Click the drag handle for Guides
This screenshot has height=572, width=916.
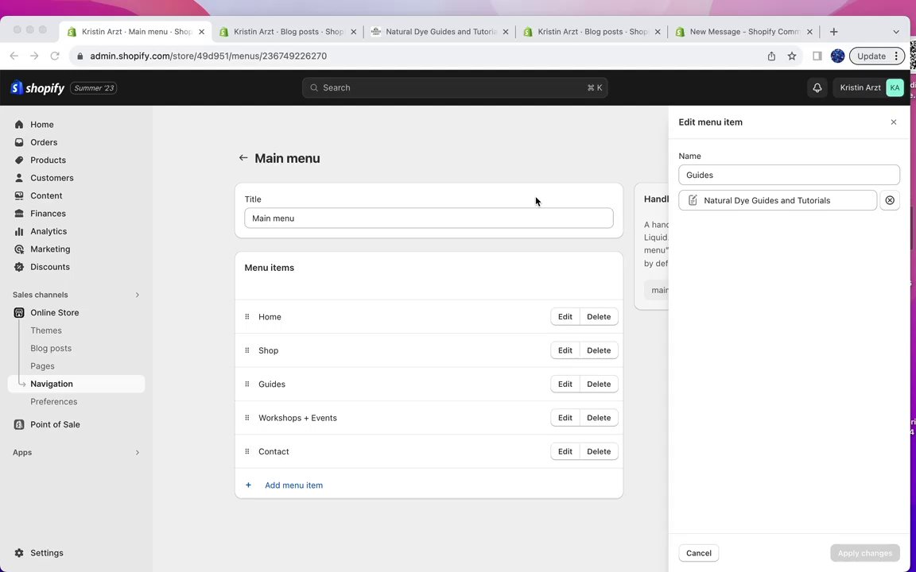pos(247,385)
